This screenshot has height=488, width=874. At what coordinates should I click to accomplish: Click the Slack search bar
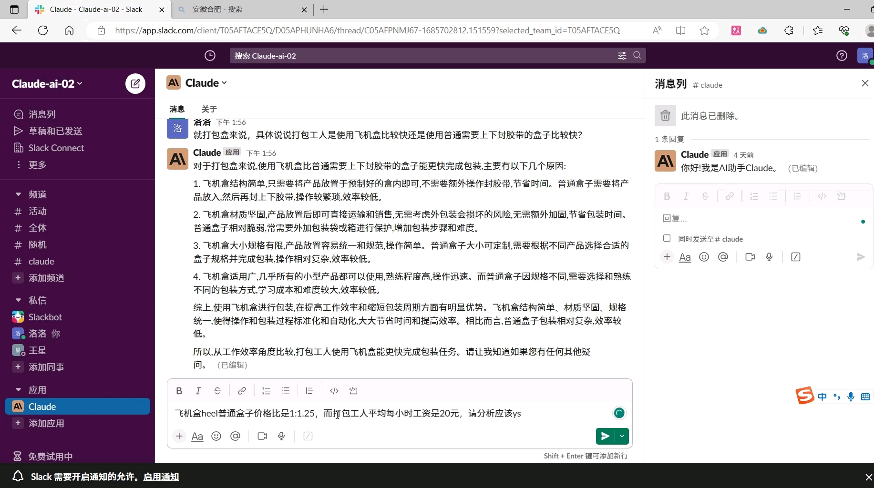pyautogui.click(x=438, y=56)
